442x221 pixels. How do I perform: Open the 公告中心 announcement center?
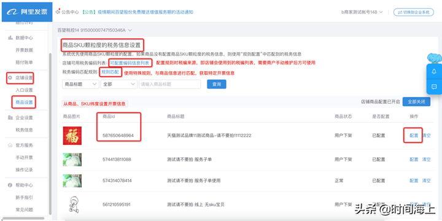coord(70,12)
